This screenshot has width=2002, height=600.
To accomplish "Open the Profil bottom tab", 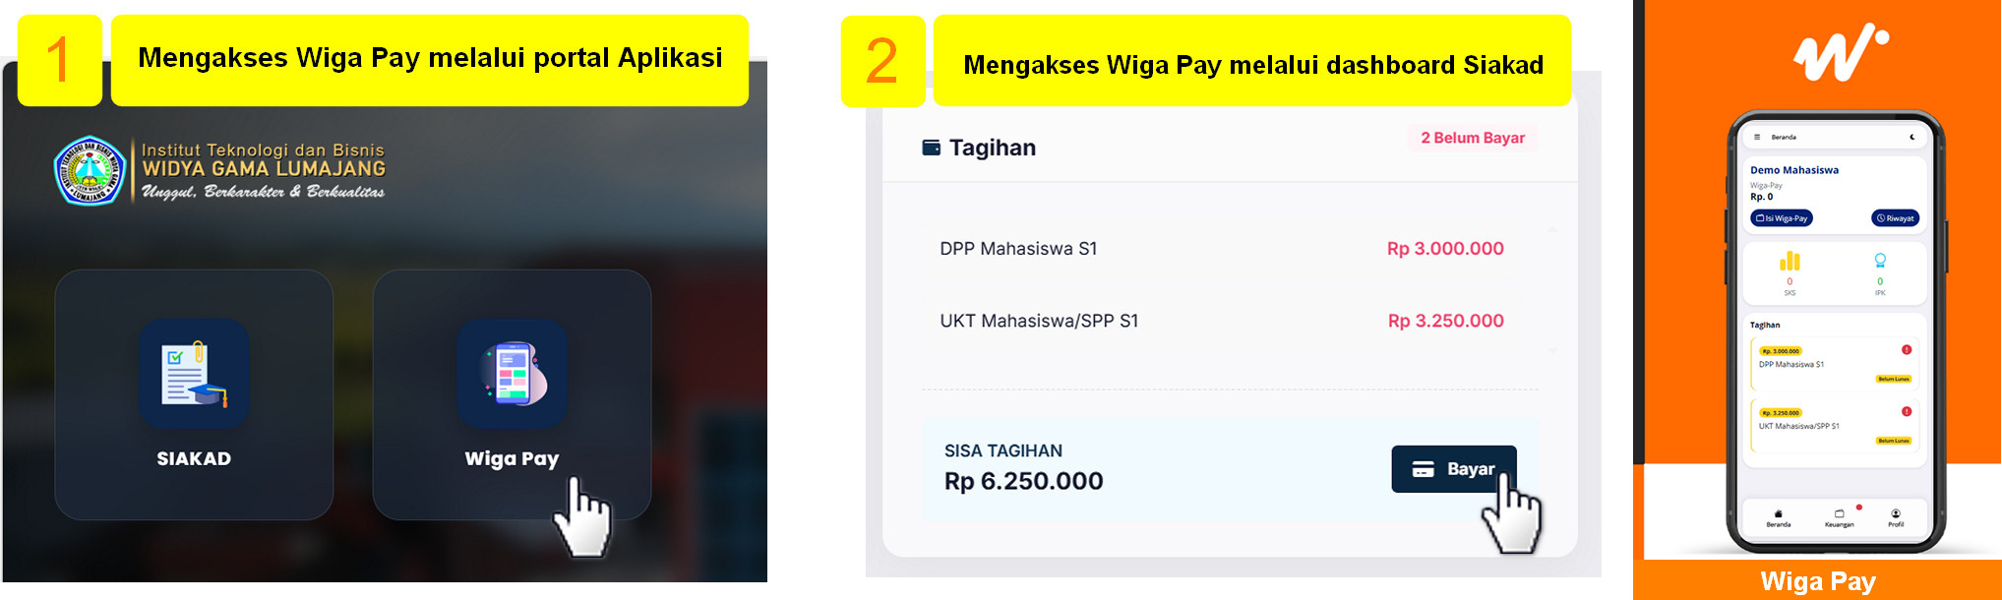I will pos(1896,518).
